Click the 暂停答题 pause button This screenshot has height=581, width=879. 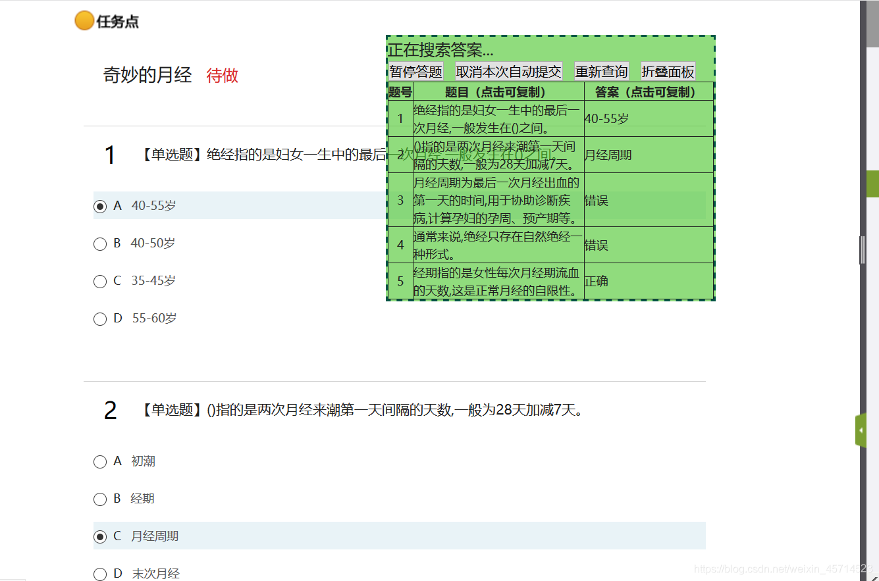tap(415, 71)
